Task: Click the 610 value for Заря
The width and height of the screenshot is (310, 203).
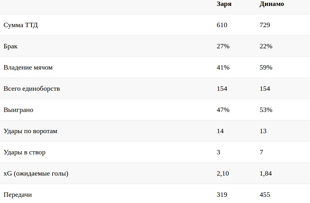Action: [x=222, y=25]
